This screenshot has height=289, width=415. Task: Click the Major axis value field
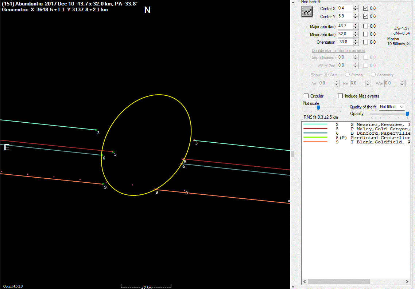pos(345,26)
